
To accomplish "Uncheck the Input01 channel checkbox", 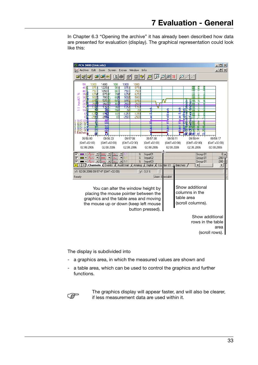I will [x=76, y=154].
